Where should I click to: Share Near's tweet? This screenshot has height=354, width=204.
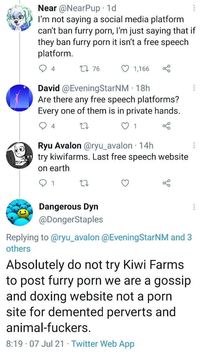166,69
